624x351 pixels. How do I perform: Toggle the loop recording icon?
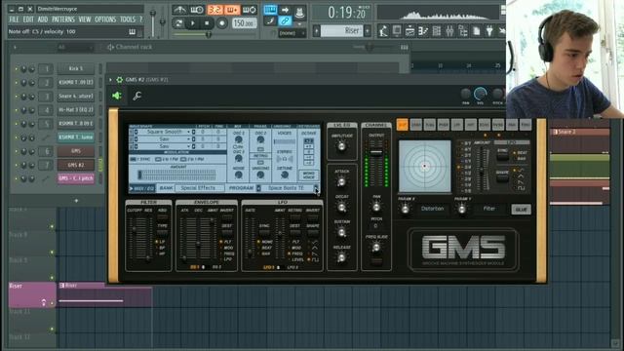click(250, 10)
